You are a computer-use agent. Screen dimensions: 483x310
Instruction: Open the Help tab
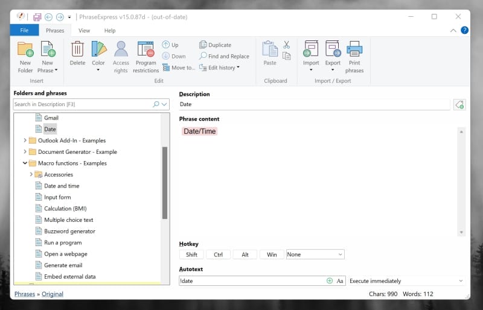(x=110, y=31)
